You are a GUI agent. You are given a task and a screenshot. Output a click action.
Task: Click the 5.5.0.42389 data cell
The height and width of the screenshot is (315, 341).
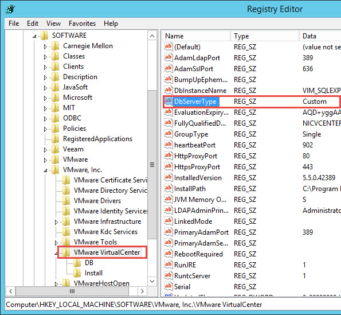coord(319,178)
